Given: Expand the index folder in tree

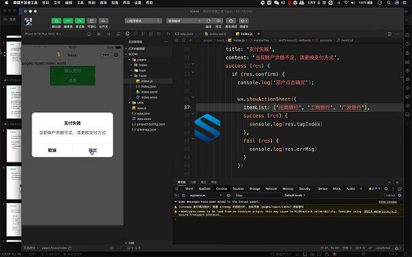Looking at the screenshot, I should tap(148, 65).
